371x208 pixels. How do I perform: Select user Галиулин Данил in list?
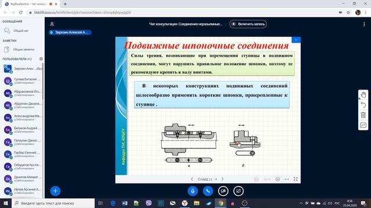23,142
